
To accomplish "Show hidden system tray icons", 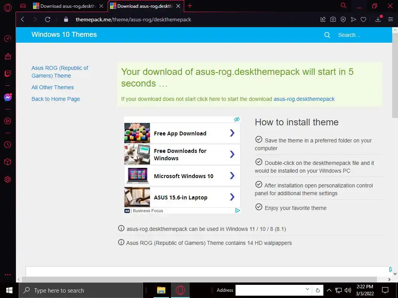I will point(329,290).
